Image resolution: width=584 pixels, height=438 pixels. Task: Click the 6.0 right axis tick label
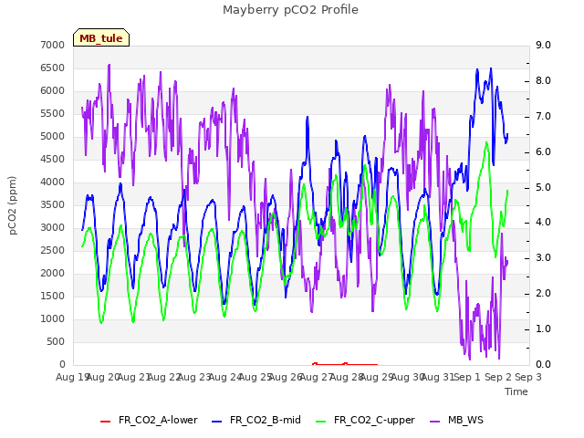tap(543, 152)
